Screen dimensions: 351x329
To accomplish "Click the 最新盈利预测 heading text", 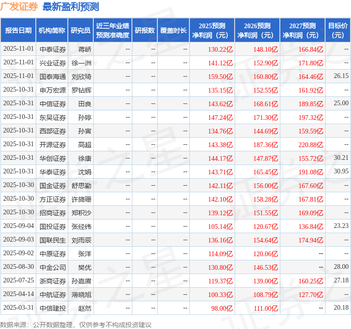I will coord(71,7).
